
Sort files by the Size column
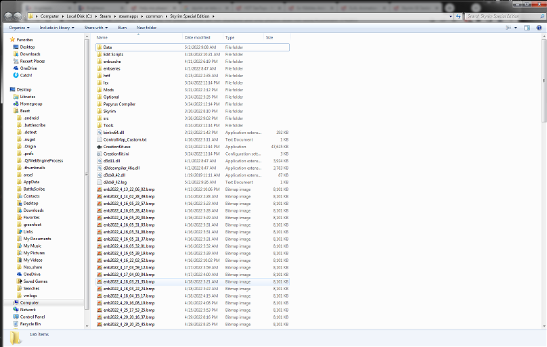[277, 38]
